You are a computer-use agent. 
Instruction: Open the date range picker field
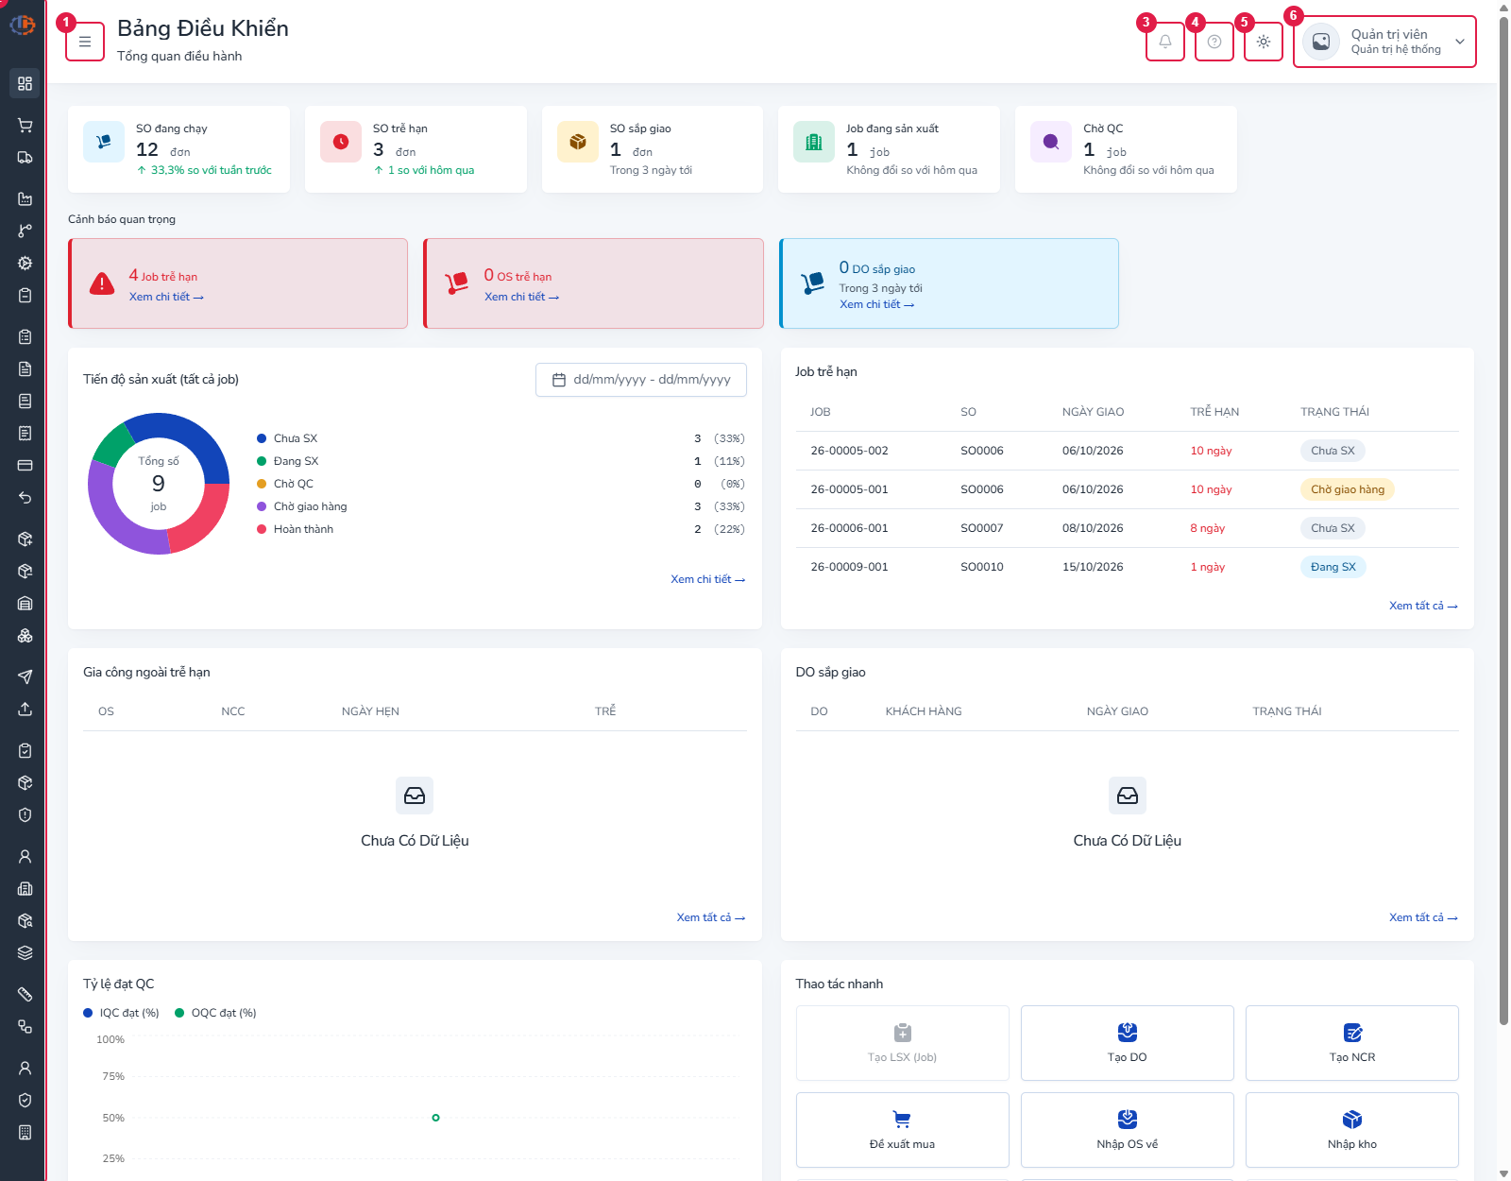tap(641, 380)
